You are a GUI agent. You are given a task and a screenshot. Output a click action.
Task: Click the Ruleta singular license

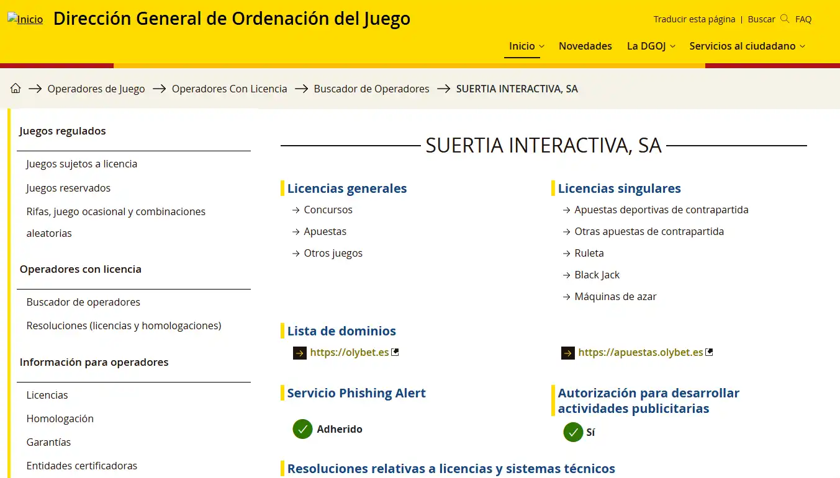point(589,253)
